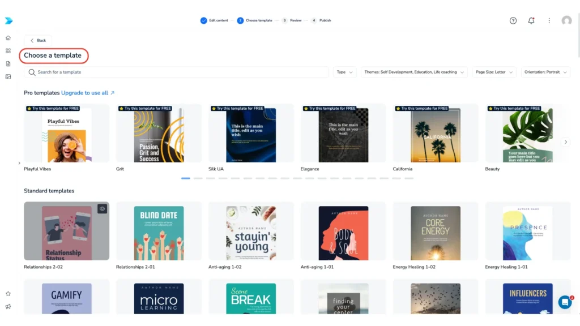Select the templates grid icon in the sidebar
The height and width of the screenshot is (326, 580).
[x=8, y=51]
